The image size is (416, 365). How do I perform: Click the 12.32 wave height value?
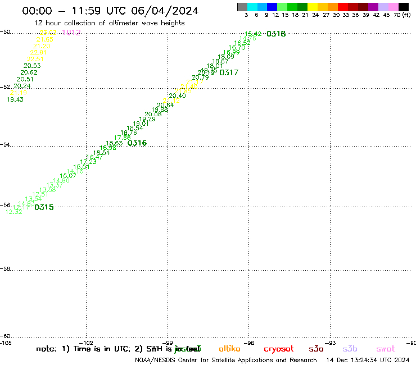click(14, 212)
